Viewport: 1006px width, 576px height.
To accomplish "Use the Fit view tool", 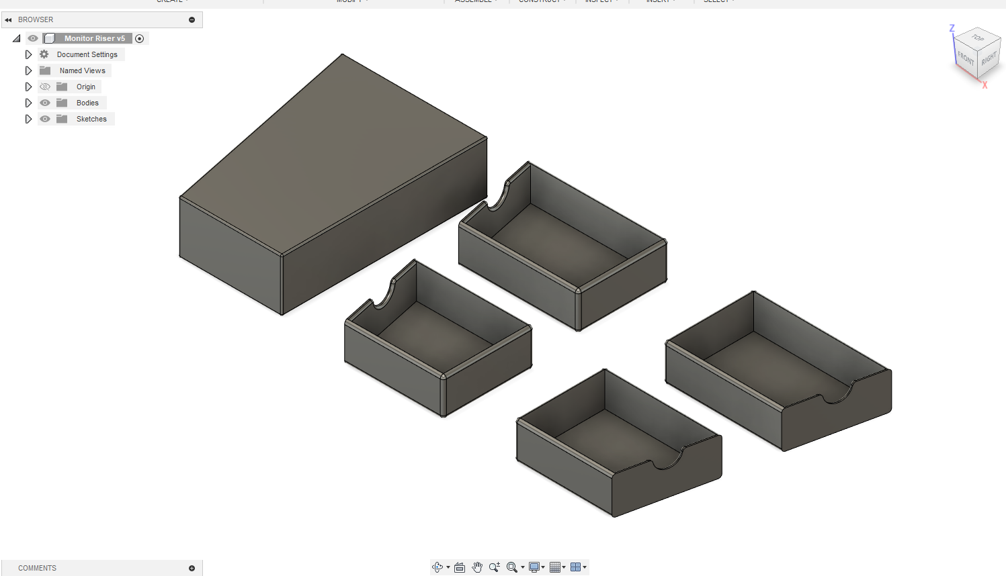I will pyautogui.click(x=511, y=567).
